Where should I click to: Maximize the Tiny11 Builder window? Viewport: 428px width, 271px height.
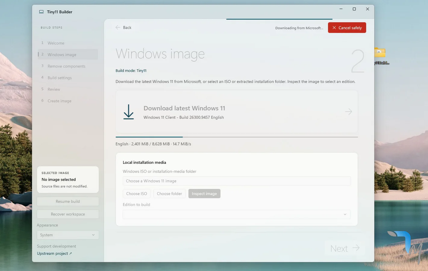click(x=354, y=9)
